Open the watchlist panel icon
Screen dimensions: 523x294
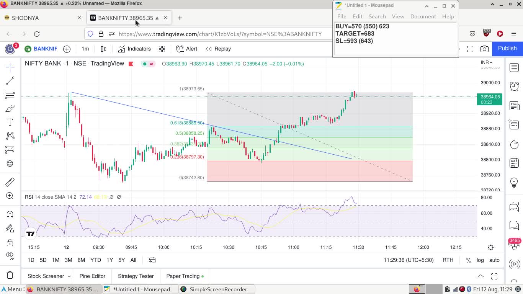pyautogui.click(x=514, y=68)
